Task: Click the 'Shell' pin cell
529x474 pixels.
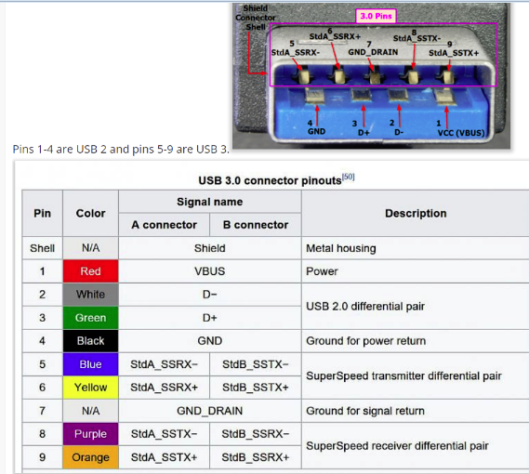Action: click(42, 248)
